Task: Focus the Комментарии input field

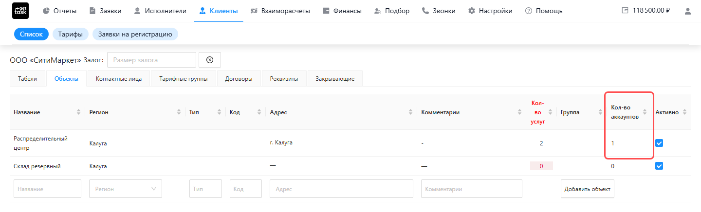Action: click(472, 189)
